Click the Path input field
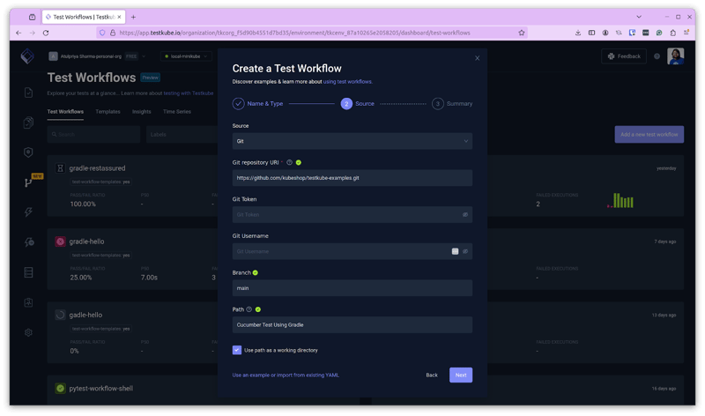This screenshot has height=416, width=705. (352, 324)
